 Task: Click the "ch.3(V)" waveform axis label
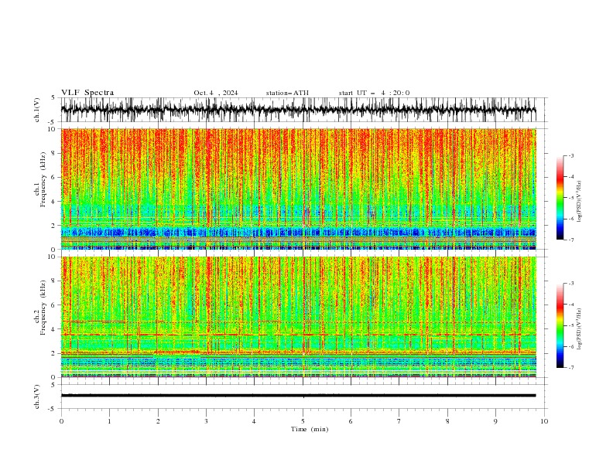coord(37,396)
